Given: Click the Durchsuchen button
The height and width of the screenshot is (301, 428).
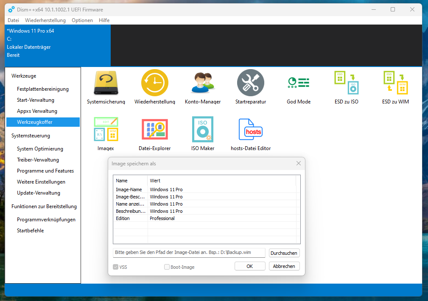Looking at the screenshot, I should pyautogui.click(x=284, y=253).
